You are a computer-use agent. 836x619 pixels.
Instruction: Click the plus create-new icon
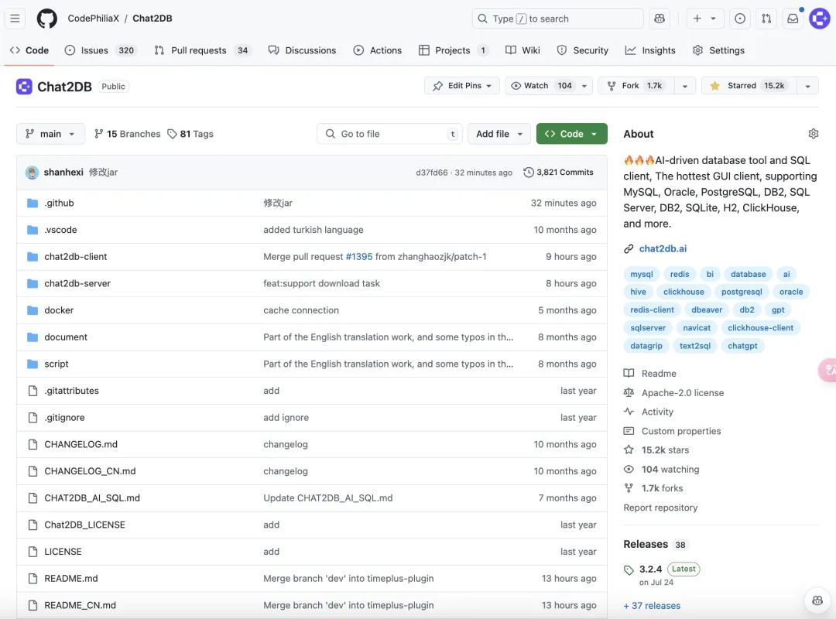click(697, 19)
